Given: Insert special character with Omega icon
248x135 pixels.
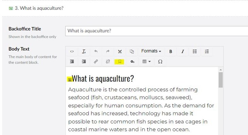Looking at the screenshot, I should 160,62.
